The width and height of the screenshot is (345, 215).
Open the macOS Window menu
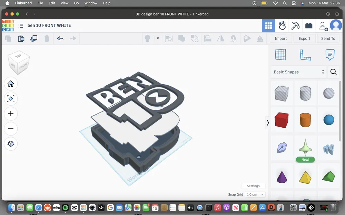[91, 3]
